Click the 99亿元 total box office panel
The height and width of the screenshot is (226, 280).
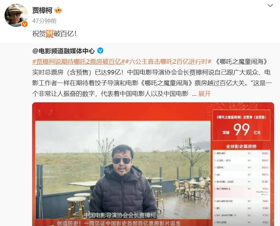[241, 125]
